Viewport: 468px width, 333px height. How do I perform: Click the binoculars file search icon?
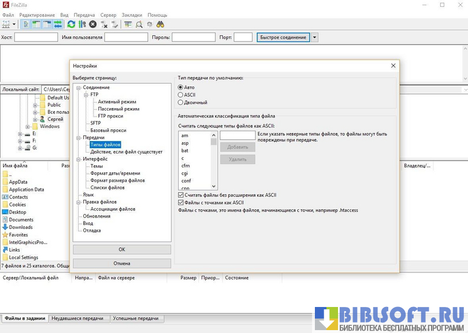pyautogui.click(x=160, y=24)
